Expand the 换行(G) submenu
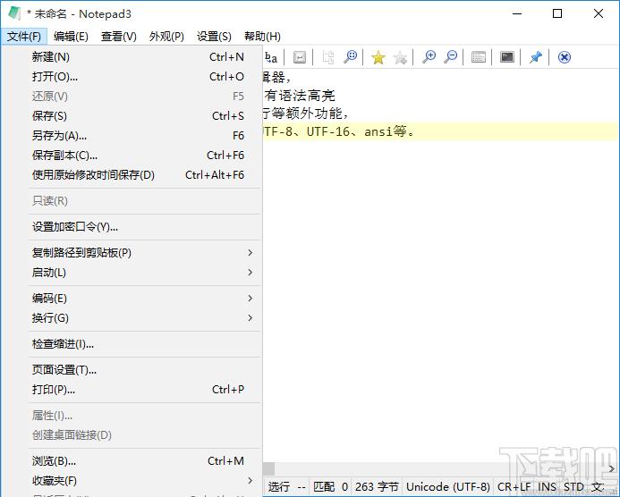The width and height of the screenshot is (620, 497). pyautogui.click(x=132, y=317)
